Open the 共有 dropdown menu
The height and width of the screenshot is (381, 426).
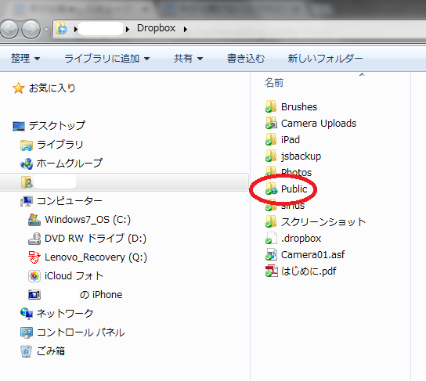[x=188, y=59]
